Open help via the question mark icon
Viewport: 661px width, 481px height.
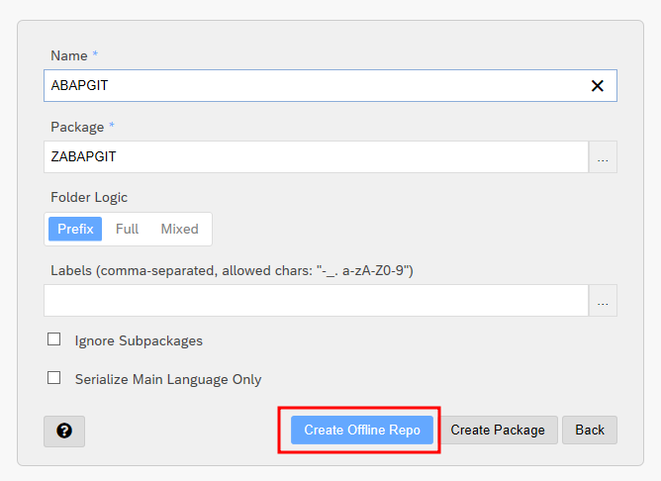pos(64,431)
